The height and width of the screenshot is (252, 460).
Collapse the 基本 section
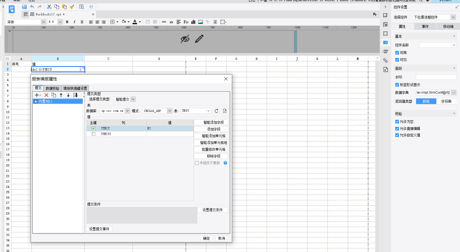pyautogui.click(x=454, y=36)
